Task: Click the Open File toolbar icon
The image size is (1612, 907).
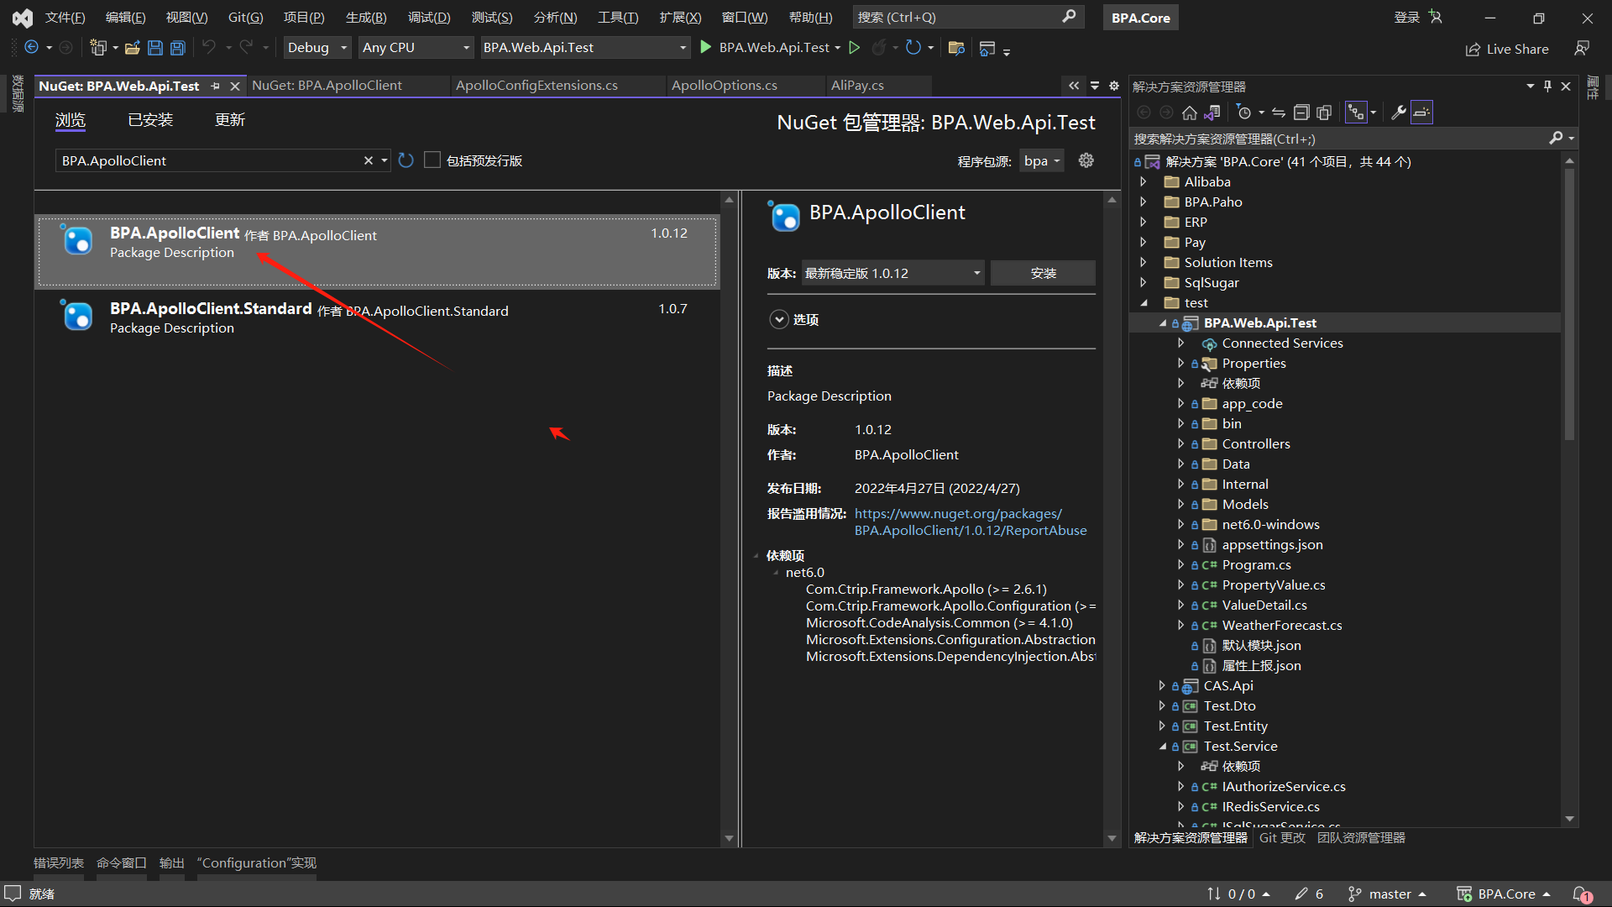Action: point(132,48)
